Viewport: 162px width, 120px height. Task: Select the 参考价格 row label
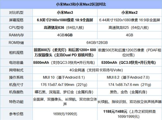[16, 114]
